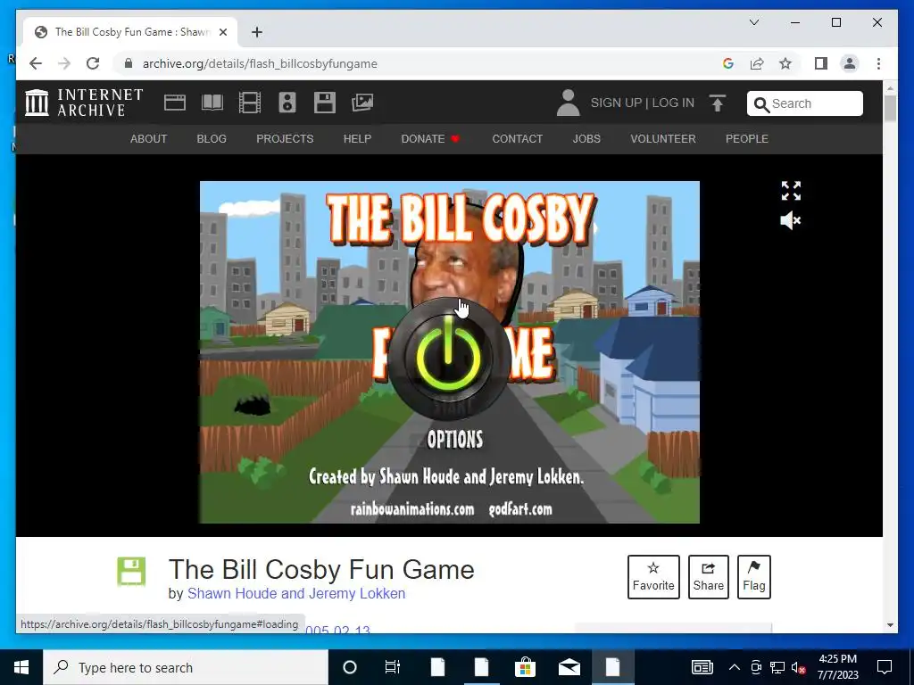Open Microsoft Store from taskbar
The image size is (914, 685).
525,667
